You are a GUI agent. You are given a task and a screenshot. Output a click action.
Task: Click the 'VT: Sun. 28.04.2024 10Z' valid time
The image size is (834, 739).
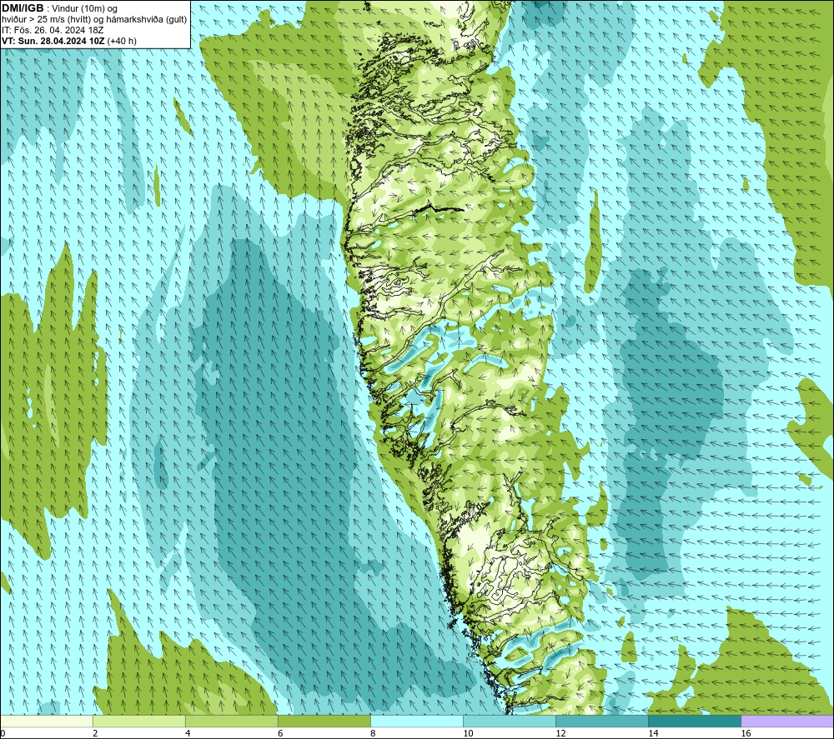[x=53, y=41]
